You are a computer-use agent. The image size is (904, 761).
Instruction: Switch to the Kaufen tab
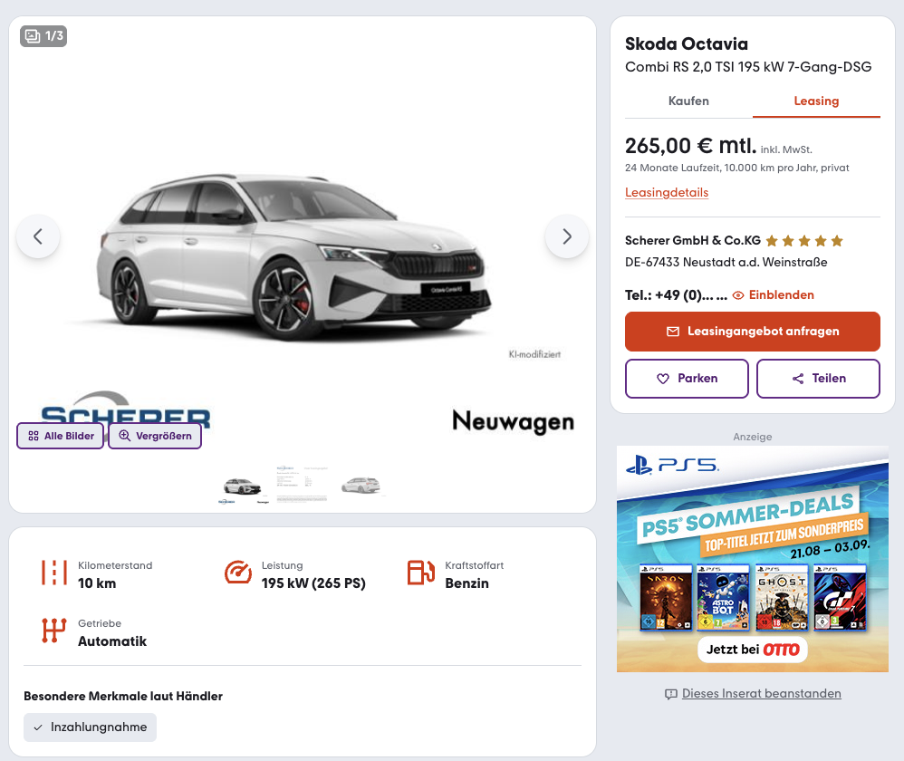coord(688,101)
